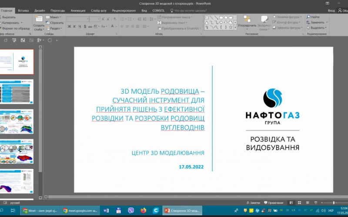Select third slide thumbnail with colorful models
The width and height of the screenshot is (348, 217).
pyautogui.click(x=17, y=122)
